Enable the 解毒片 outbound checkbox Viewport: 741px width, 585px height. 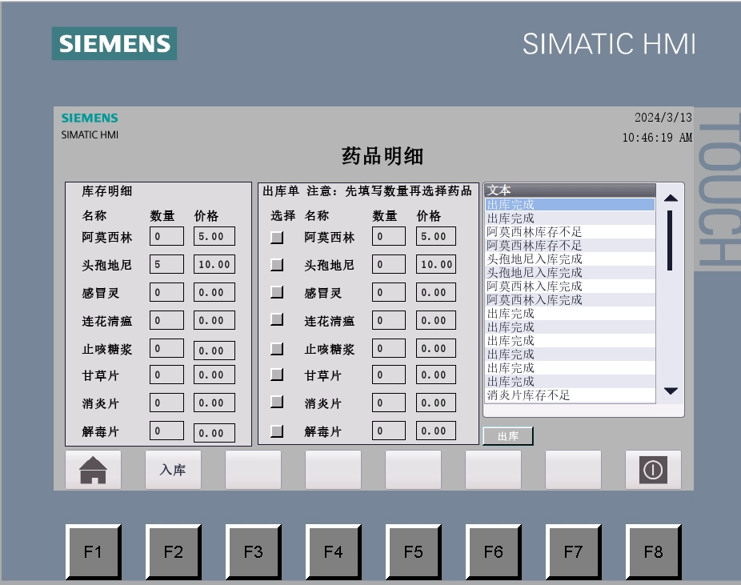point(277,431)
